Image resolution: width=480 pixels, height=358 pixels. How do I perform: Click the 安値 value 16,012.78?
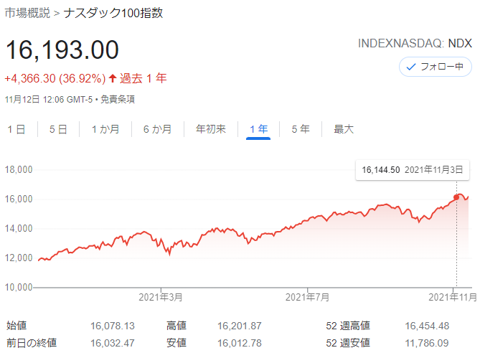click(x=240, y=344)
